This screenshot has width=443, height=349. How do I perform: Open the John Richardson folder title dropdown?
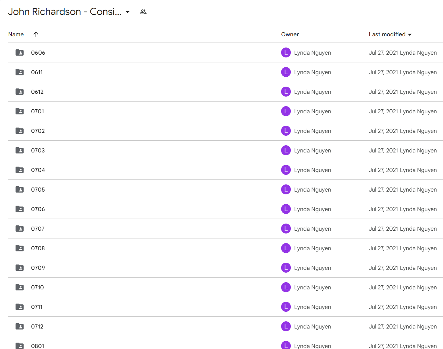(x=128, y=12)
